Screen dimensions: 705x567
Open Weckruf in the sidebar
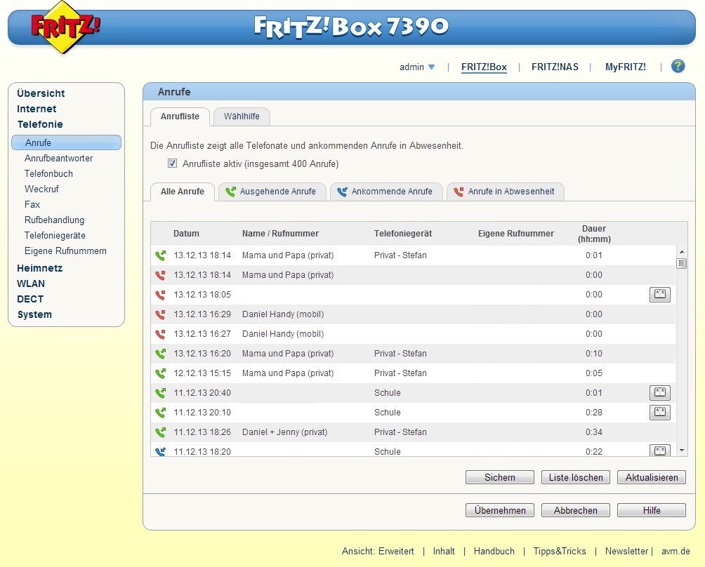(41, 189)
